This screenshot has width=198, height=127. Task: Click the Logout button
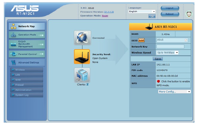170,8
